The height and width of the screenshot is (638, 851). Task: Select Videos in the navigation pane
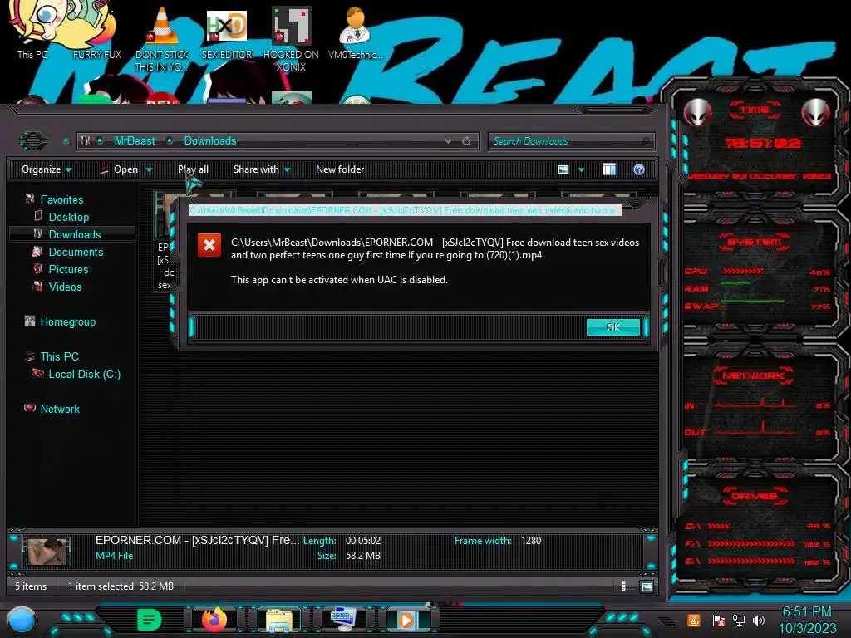point(65,287)
